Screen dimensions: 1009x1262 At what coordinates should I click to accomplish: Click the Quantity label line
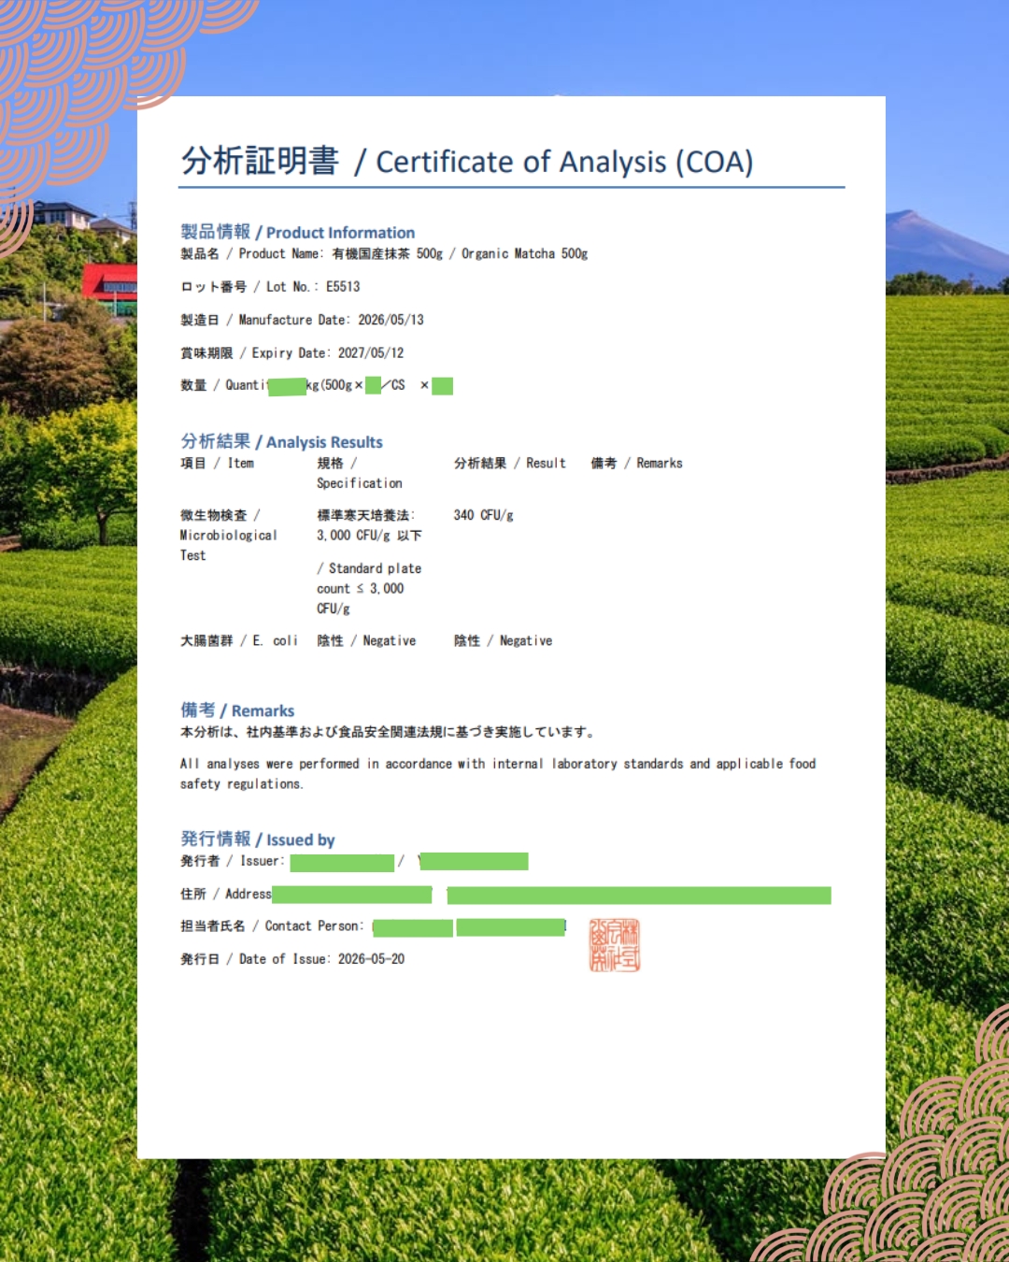[317, 385]
